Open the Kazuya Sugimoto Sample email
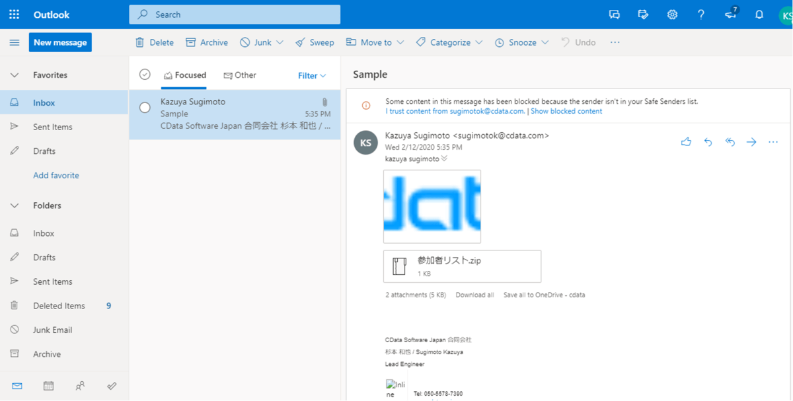This screenshot has height=401, width=793. pyautogui.click(x=235, y=114)
